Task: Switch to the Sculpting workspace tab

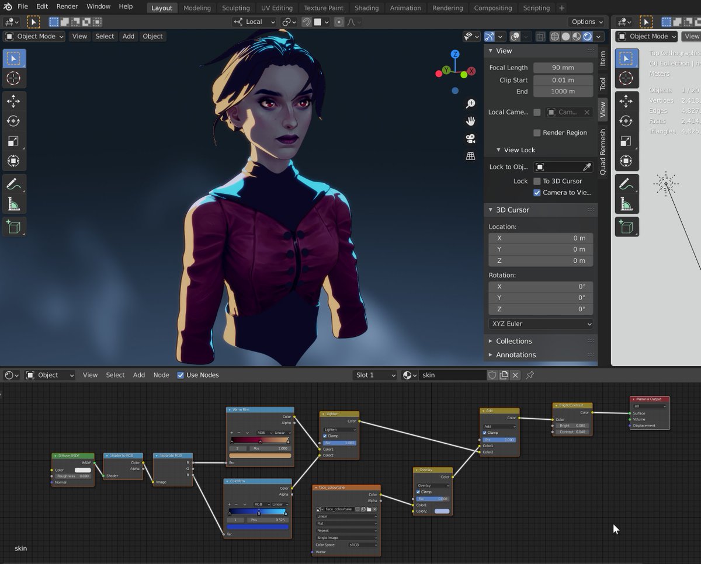Action: point(235,8)
